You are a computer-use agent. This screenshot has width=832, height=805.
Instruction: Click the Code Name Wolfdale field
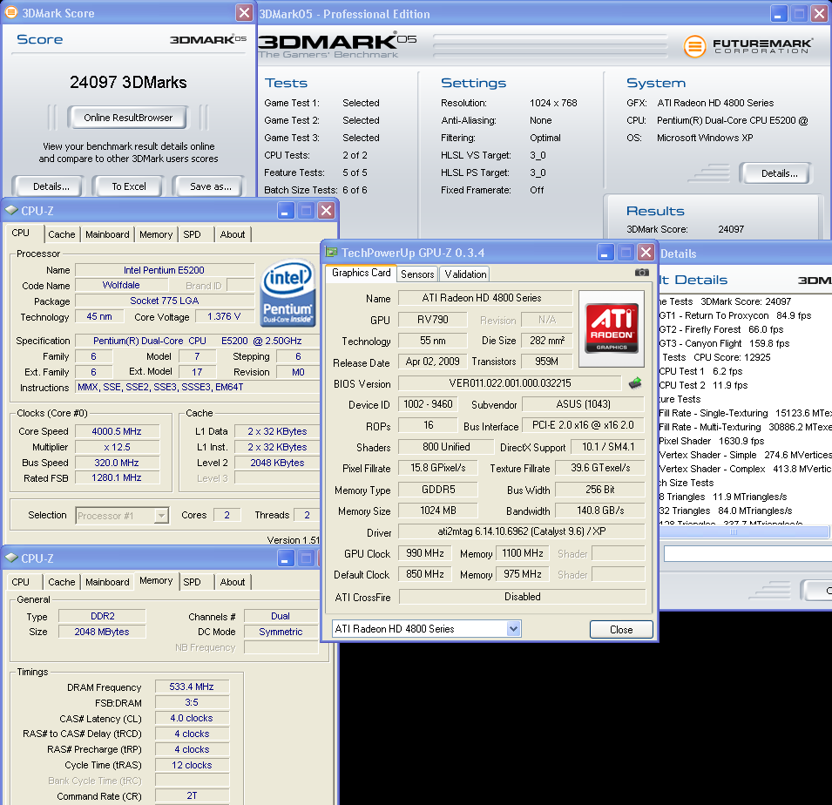tap(121, 285)
